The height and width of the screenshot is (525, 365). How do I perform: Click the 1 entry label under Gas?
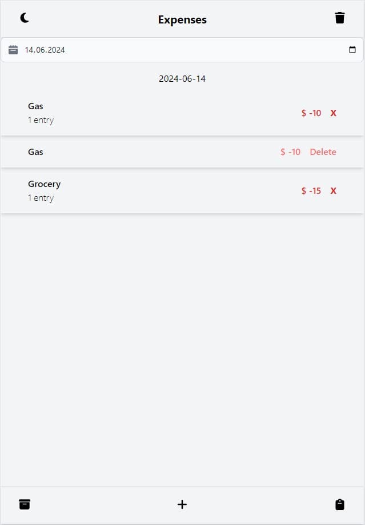click(41, 120)
